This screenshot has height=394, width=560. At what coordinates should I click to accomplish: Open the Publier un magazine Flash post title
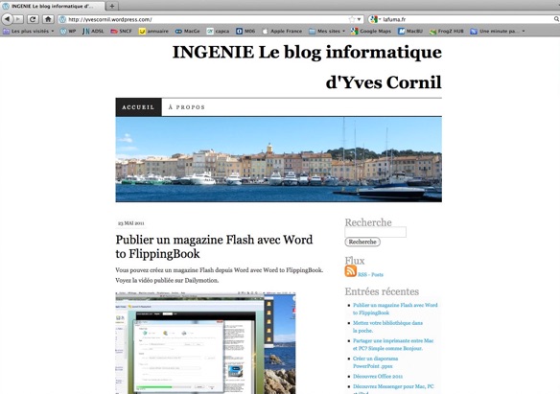point(214,246)
